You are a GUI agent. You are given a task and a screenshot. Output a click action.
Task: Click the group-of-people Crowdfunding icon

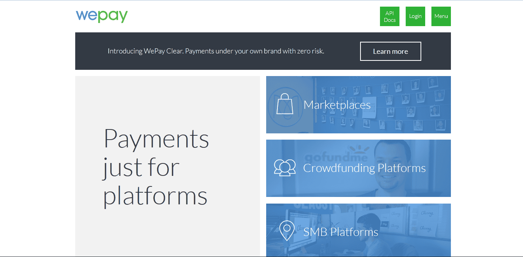coord(284,168)
